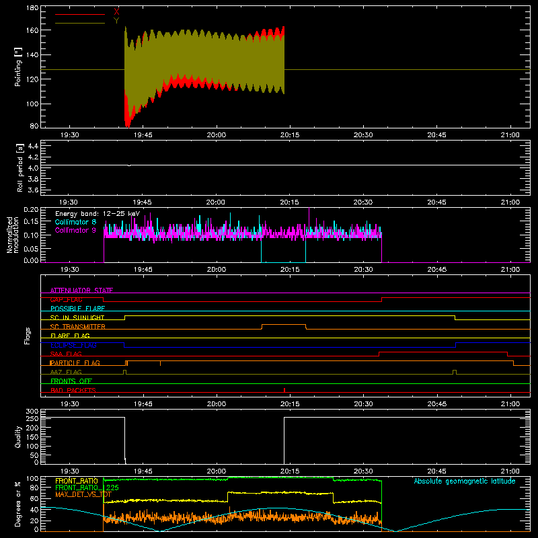Select the Normalized modulation axis title

point(13,235)
